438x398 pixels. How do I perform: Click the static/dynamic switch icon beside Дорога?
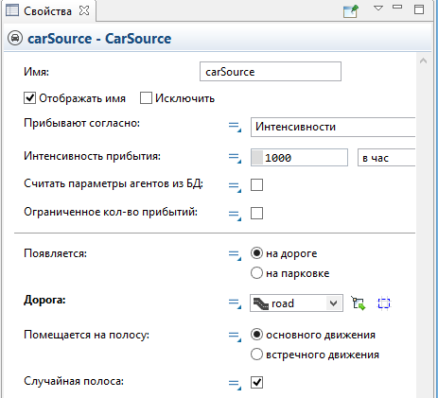[x=235, y=303]
